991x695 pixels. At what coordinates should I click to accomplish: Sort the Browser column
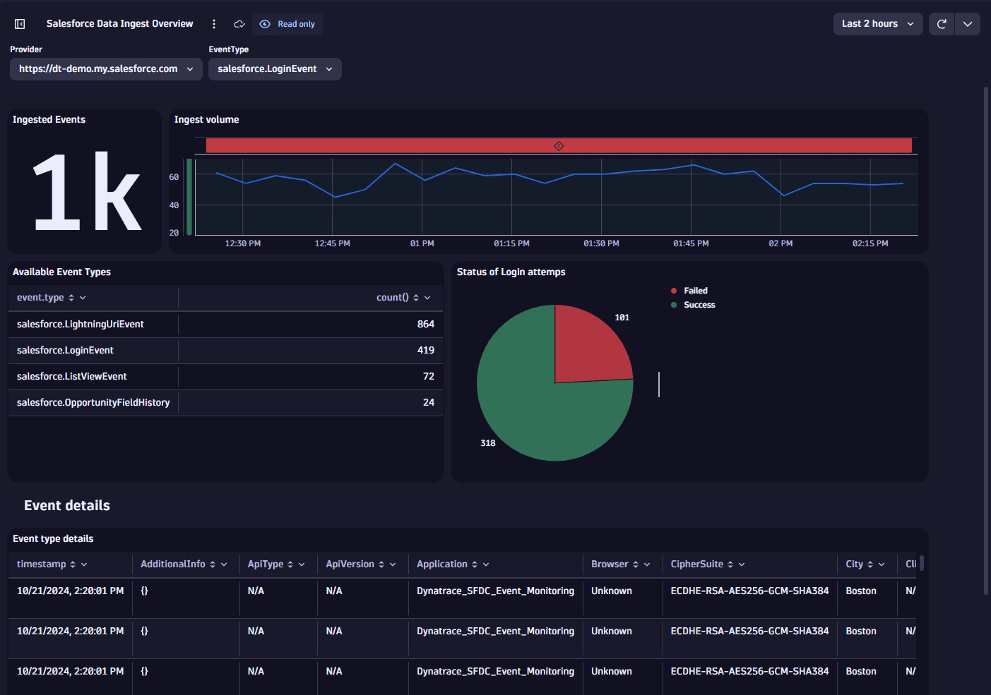click(x=636, y=564)
